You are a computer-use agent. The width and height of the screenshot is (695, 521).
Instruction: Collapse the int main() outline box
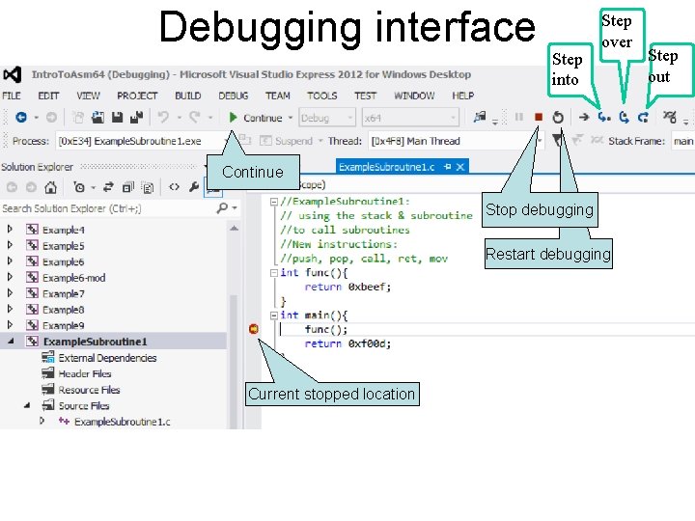tap(274, 315)
